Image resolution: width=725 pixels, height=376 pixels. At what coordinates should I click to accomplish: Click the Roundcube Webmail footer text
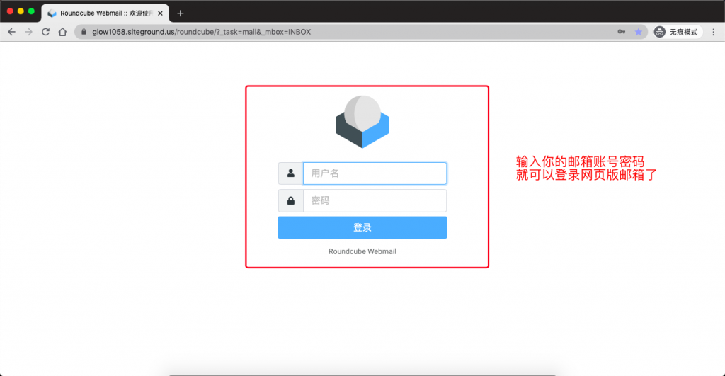pyautogui.click(x=362, y=251)
